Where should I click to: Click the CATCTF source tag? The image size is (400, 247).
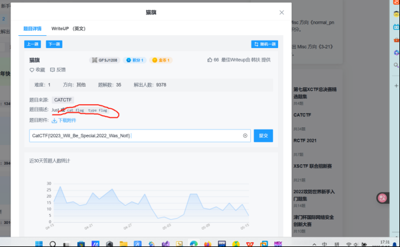[x=62, y=99]
